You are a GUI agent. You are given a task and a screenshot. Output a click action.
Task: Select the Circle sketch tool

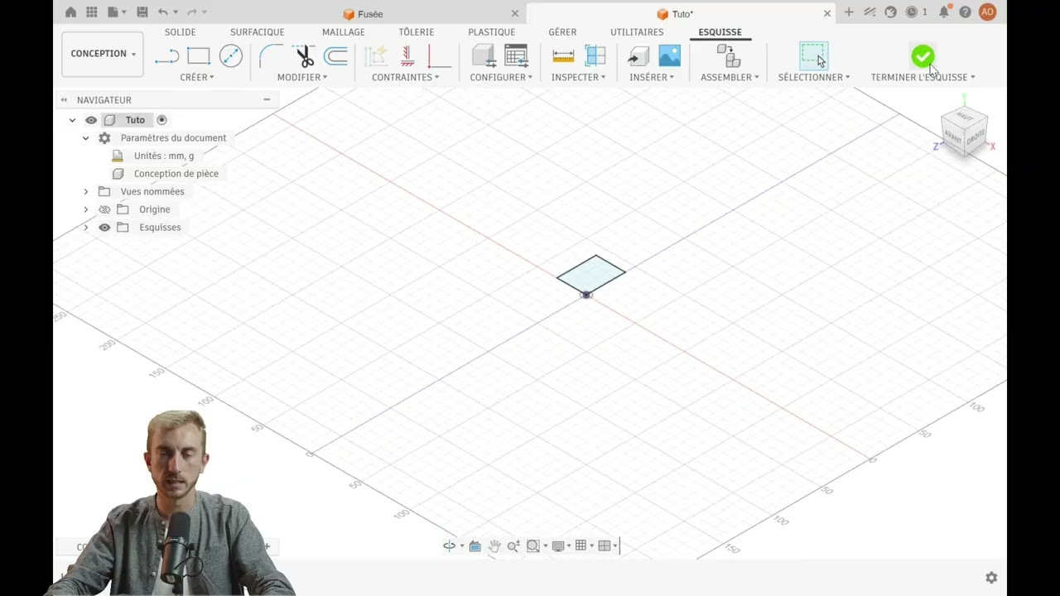tap(231, 56)
